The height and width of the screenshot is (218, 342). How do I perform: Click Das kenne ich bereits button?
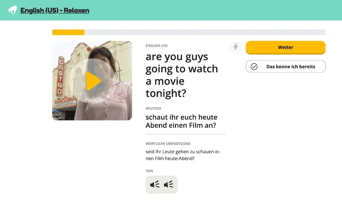click(286, 66)
